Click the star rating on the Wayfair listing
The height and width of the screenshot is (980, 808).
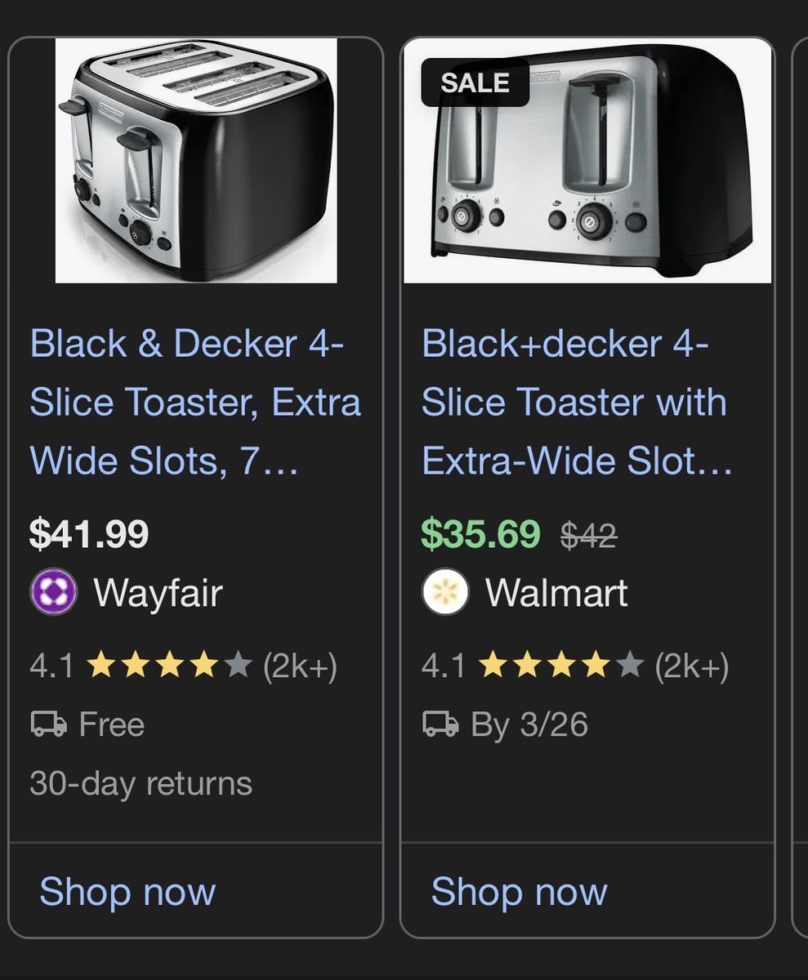(x=169, y=666)
